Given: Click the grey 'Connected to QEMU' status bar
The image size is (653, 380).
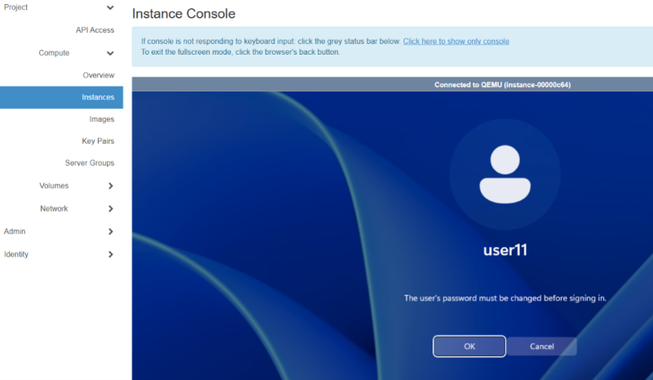Looking at the screenshot, I should (x=393, y=85).
